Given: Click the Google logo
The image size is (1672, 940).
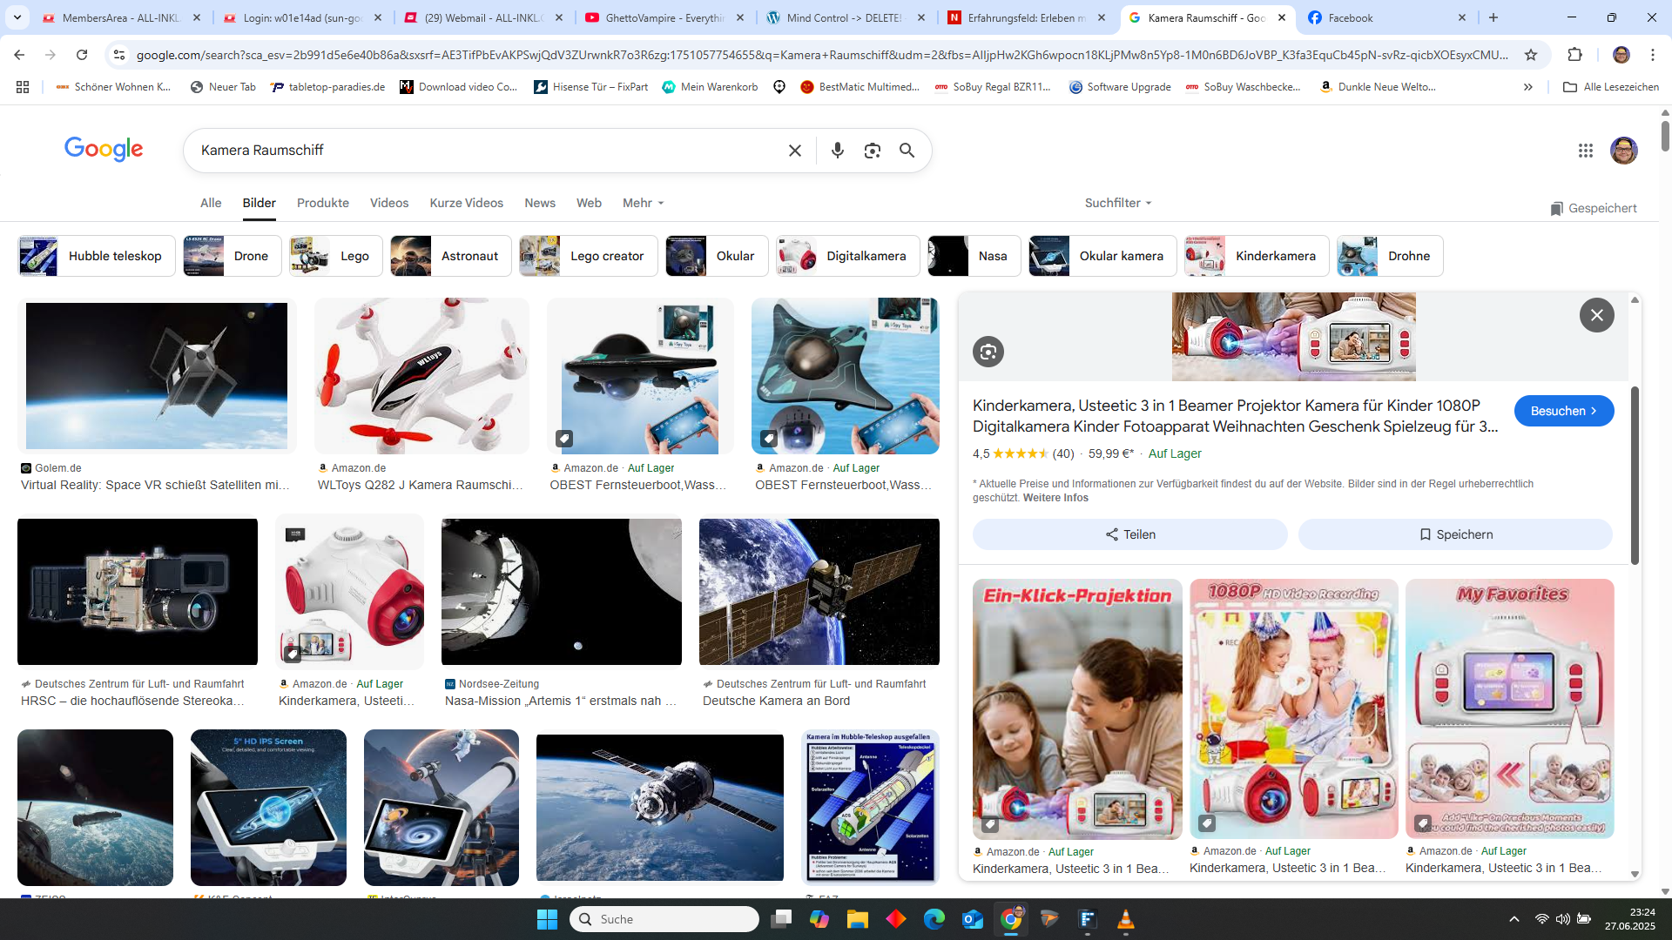Looking at the screenshot, I should pos(104,150).
